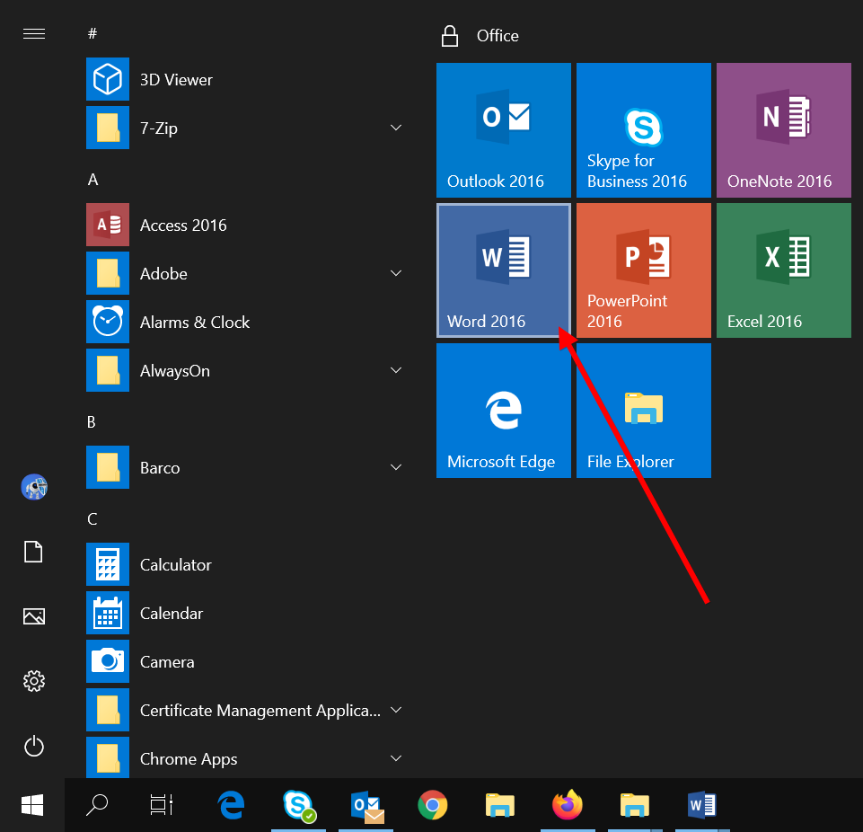Image resolution: width=863 pixels, height=832 pixels.
Task: Open the Microsoft Edge tile
Action: coord(503,410)
